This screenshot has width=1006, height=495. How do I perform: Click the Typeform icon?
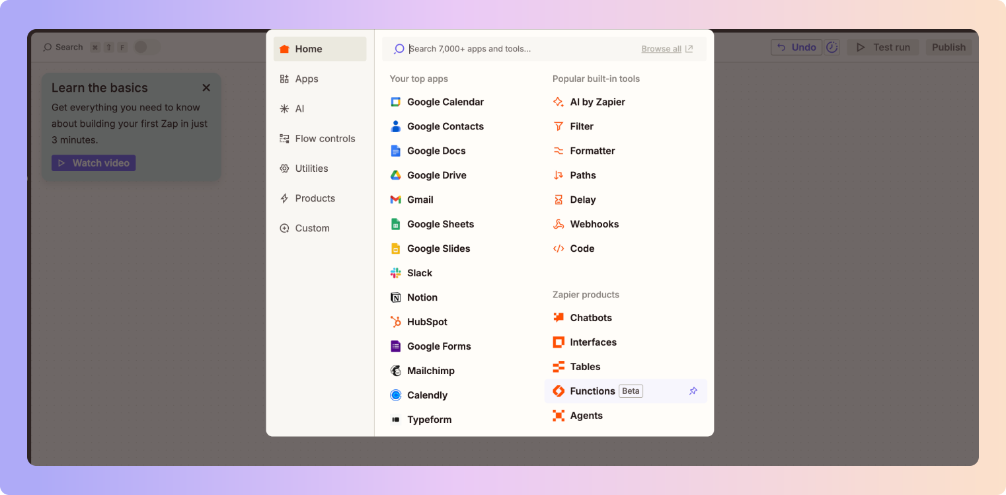pos(396,420)
